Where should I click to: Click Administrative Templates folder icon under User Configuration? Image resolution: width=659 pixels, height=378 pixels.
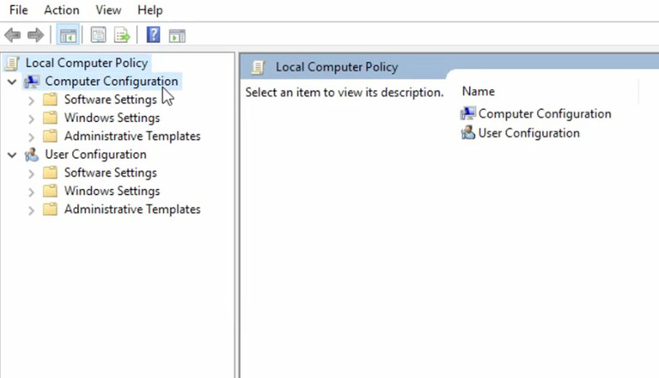[50, 209]
